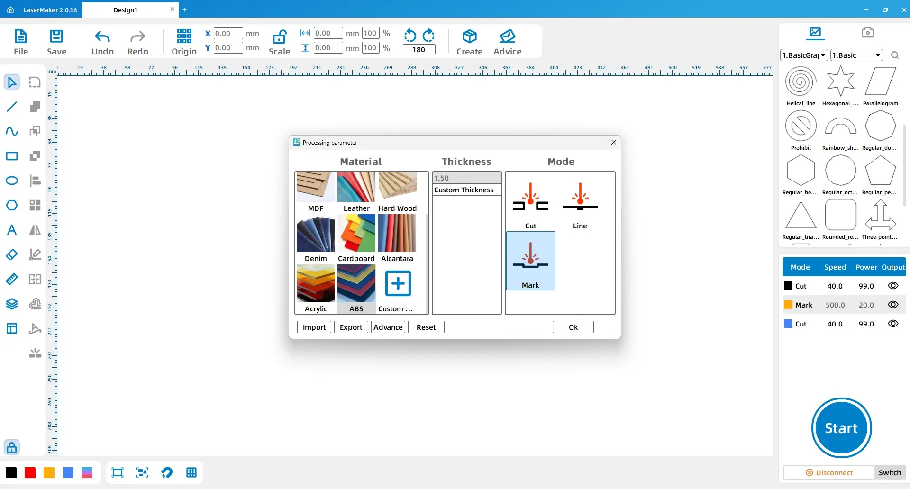Select Mark mode in Processing parameter
Viewport: 910px width, 489px height.
pos(530,261)
